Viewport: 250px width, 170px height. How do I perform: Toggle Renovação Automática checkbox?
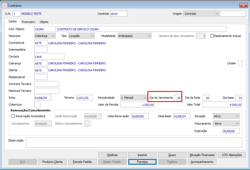click(x=13, y=116)
